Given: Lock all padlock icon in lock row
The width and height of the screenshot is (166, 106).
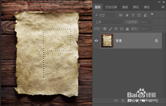Looking at the screenshot, I should [x=127, y=29].
